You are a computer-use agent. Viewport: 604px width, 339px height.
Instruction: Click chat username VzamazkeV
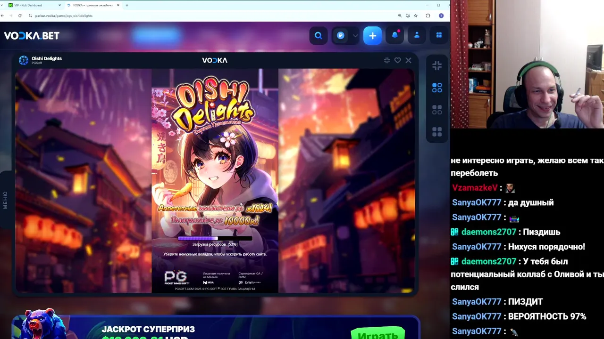[x=475, y=188]
